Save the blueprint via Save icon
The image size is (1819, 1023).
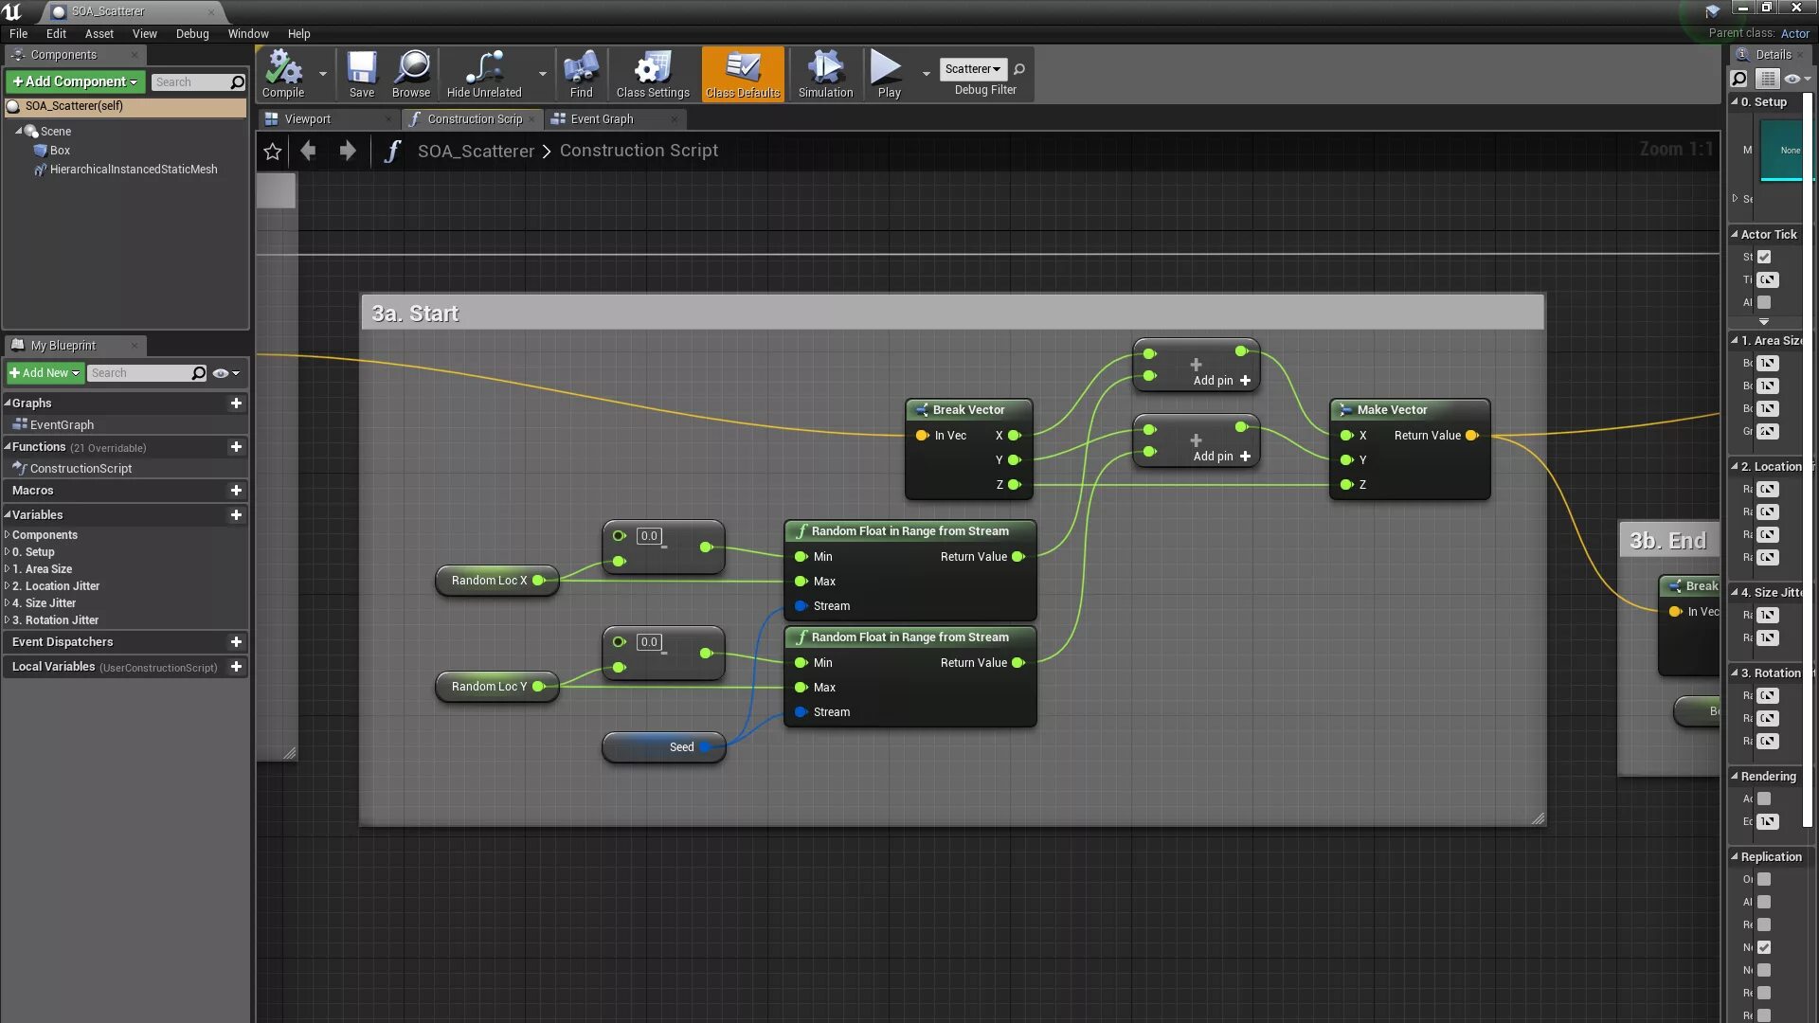361,74
